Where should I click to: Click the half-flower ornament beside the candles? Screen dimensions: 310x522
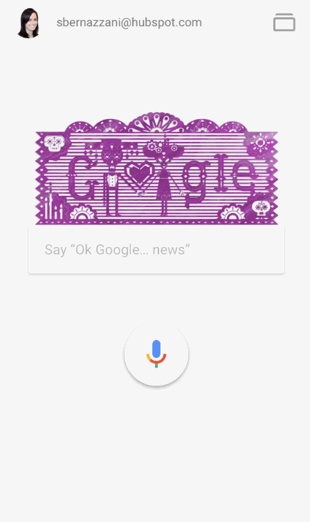tap(82, 213)
